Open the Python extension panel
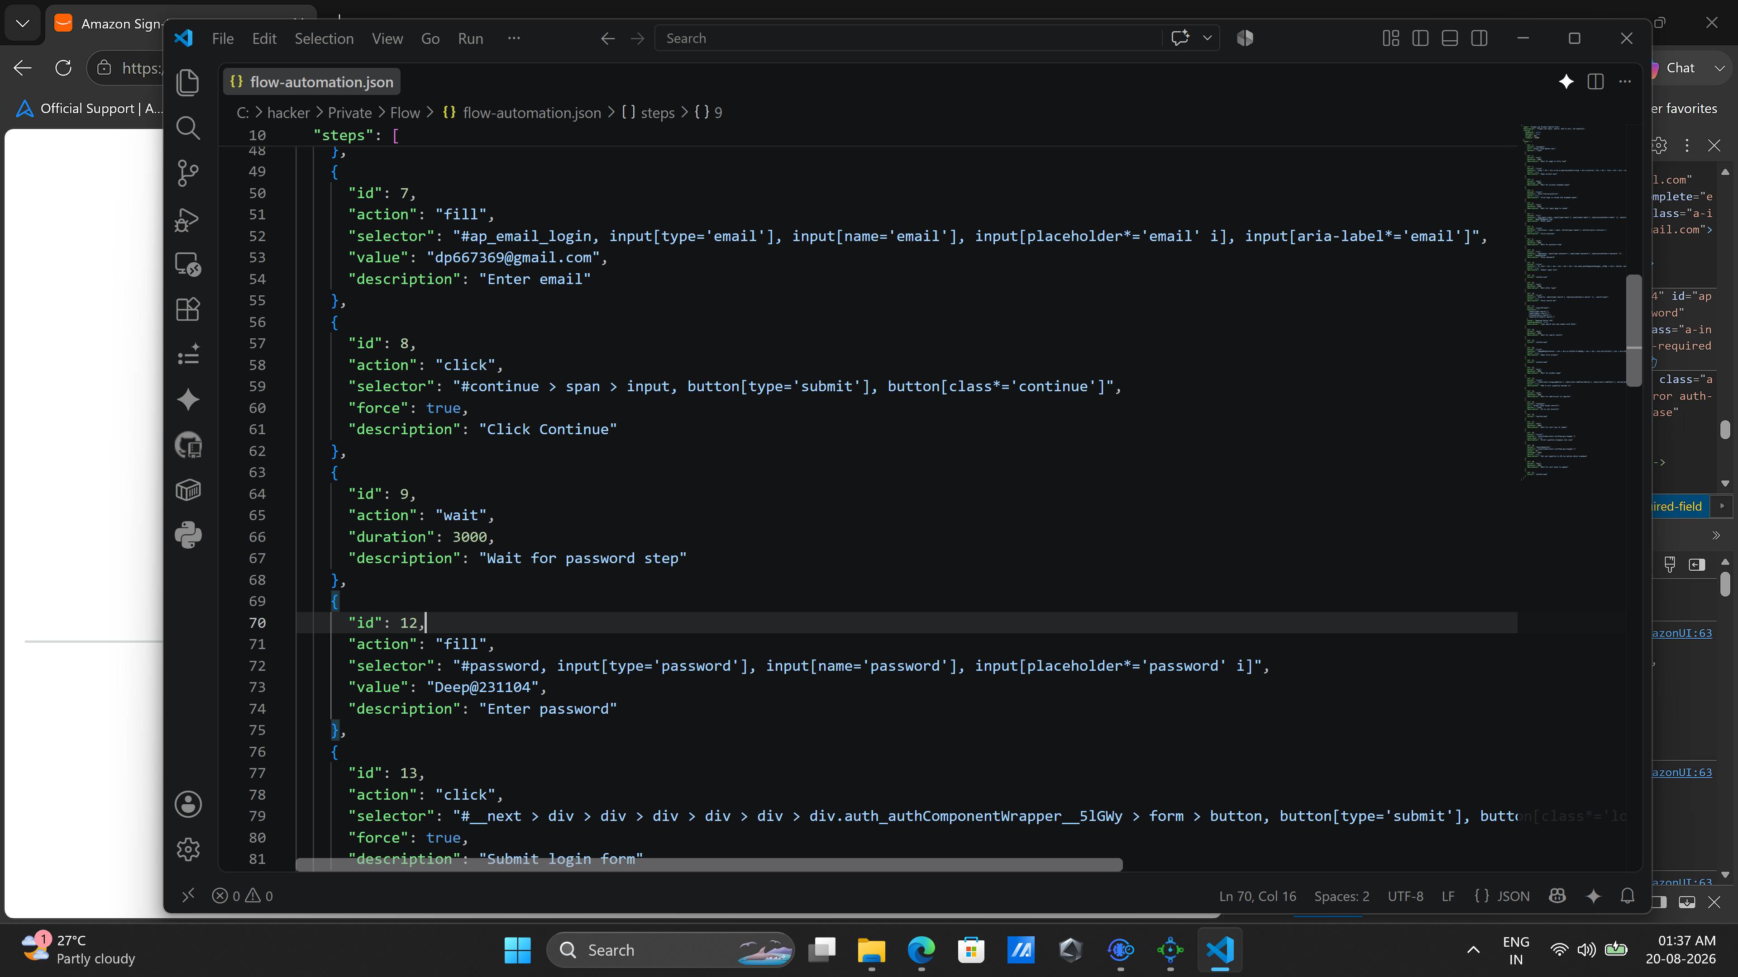This screenshot has height=977, width=1738. [187, 536]
